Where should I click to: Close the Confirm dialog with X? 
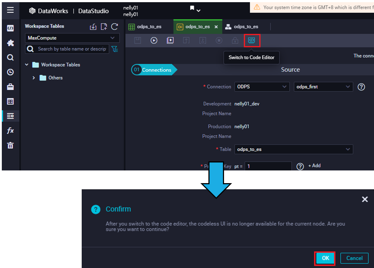click(x=365, y=199)
